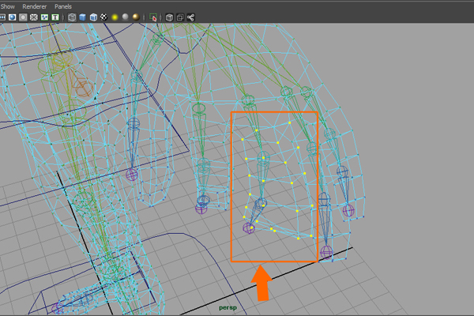Toggle X-Ray Joints icon

190,17
